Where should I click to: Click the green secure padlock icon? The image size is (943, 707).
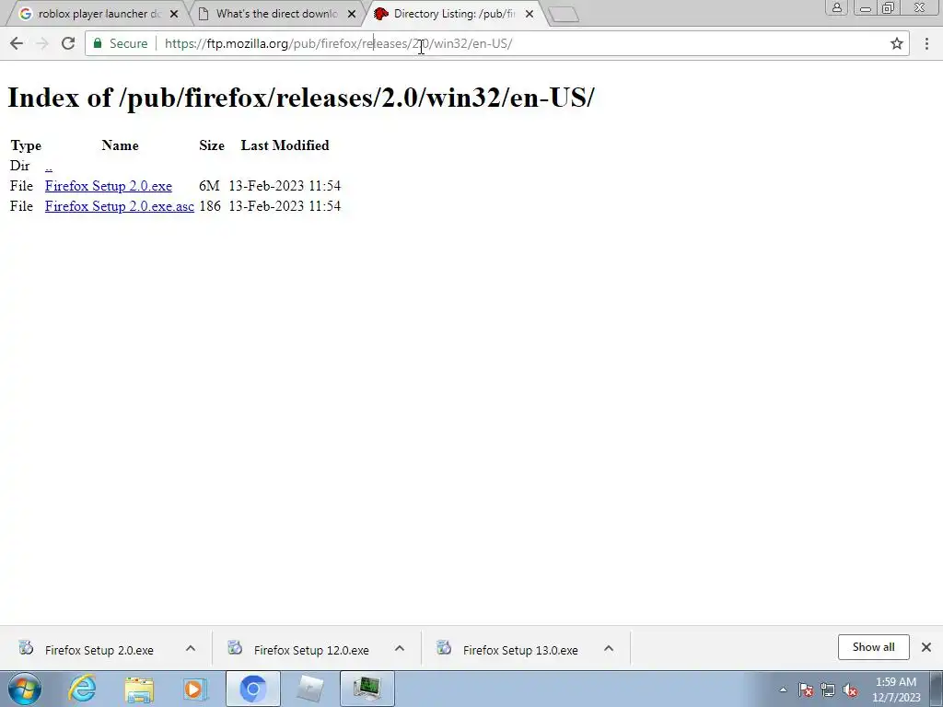pos(98,43)
